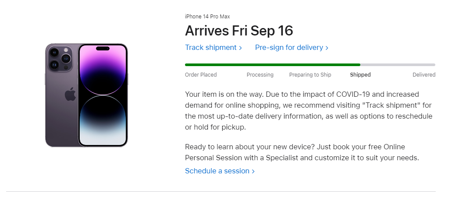This screenshot has height=197, width=466.
Task: Select the Order Placed progress step
Action: tap(201, 75)
